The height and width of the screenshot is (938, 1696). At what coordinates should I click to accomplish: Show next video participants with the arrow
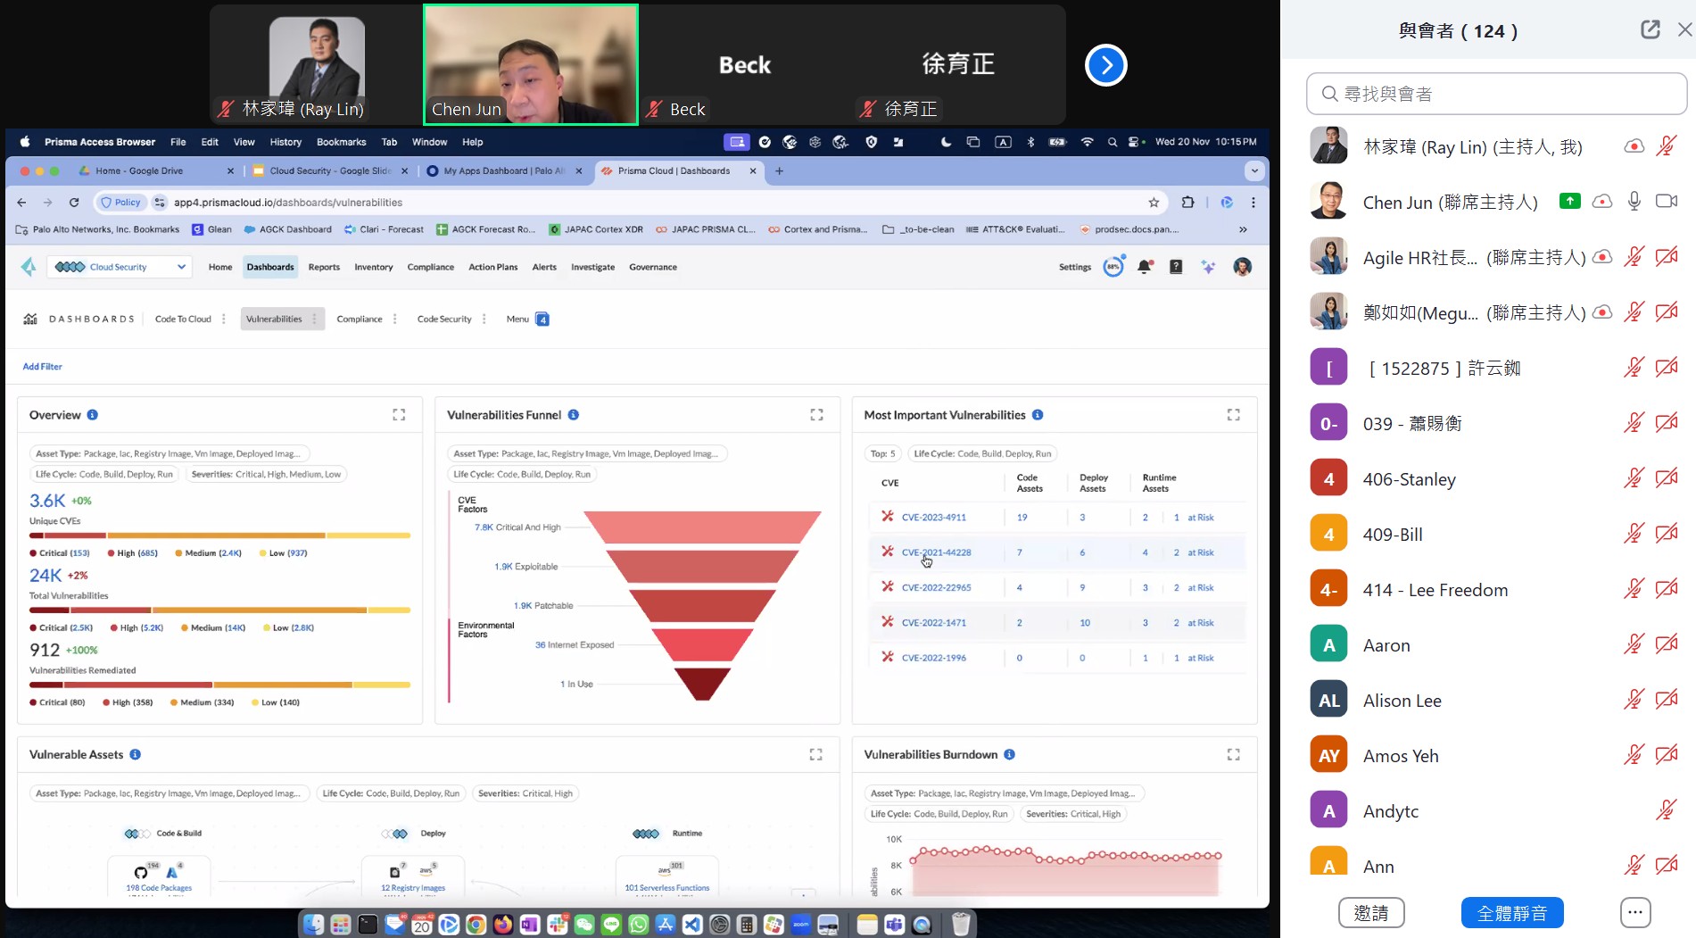coord(1105,65)
